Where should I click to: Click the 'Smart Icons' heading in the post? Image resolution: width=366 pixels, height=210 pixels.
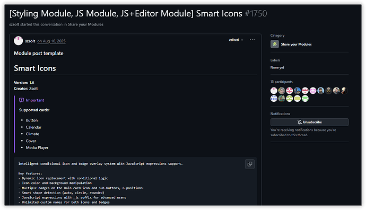point(35,68)
